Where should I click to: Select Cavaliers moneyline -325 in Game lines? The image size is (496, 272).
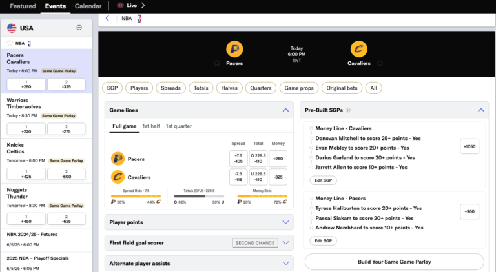point(278,177)
